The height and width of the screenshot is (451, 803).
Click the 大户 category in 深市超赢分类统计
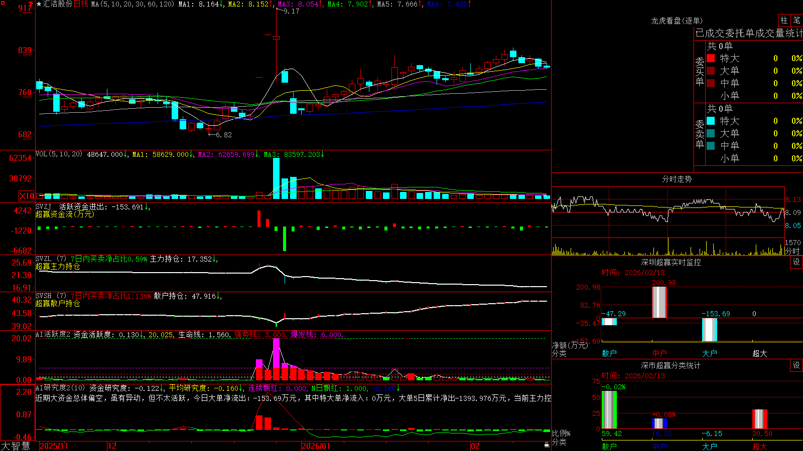(710, 446)
